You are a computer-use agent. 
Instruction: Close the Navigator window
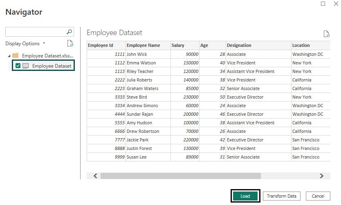coord(336,4)
